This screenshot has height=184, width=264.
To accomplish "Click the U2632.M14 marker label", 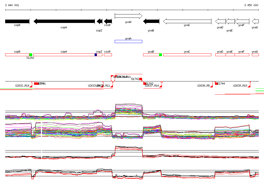I will point(22,86).
